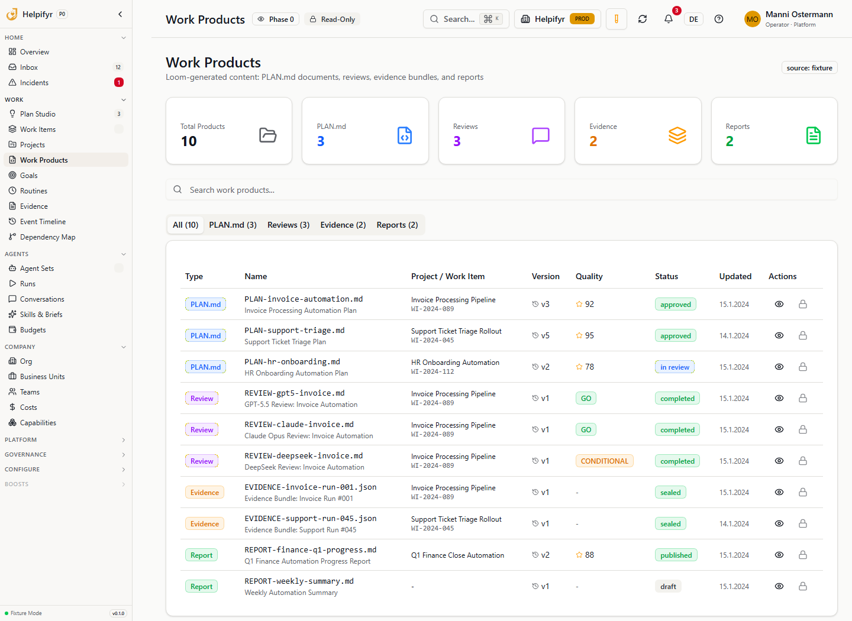This screenshot has height=621, width=852.
Task: Click lock icon for REPORT-weekly-summary.md row
Action: tap(803, 586)
